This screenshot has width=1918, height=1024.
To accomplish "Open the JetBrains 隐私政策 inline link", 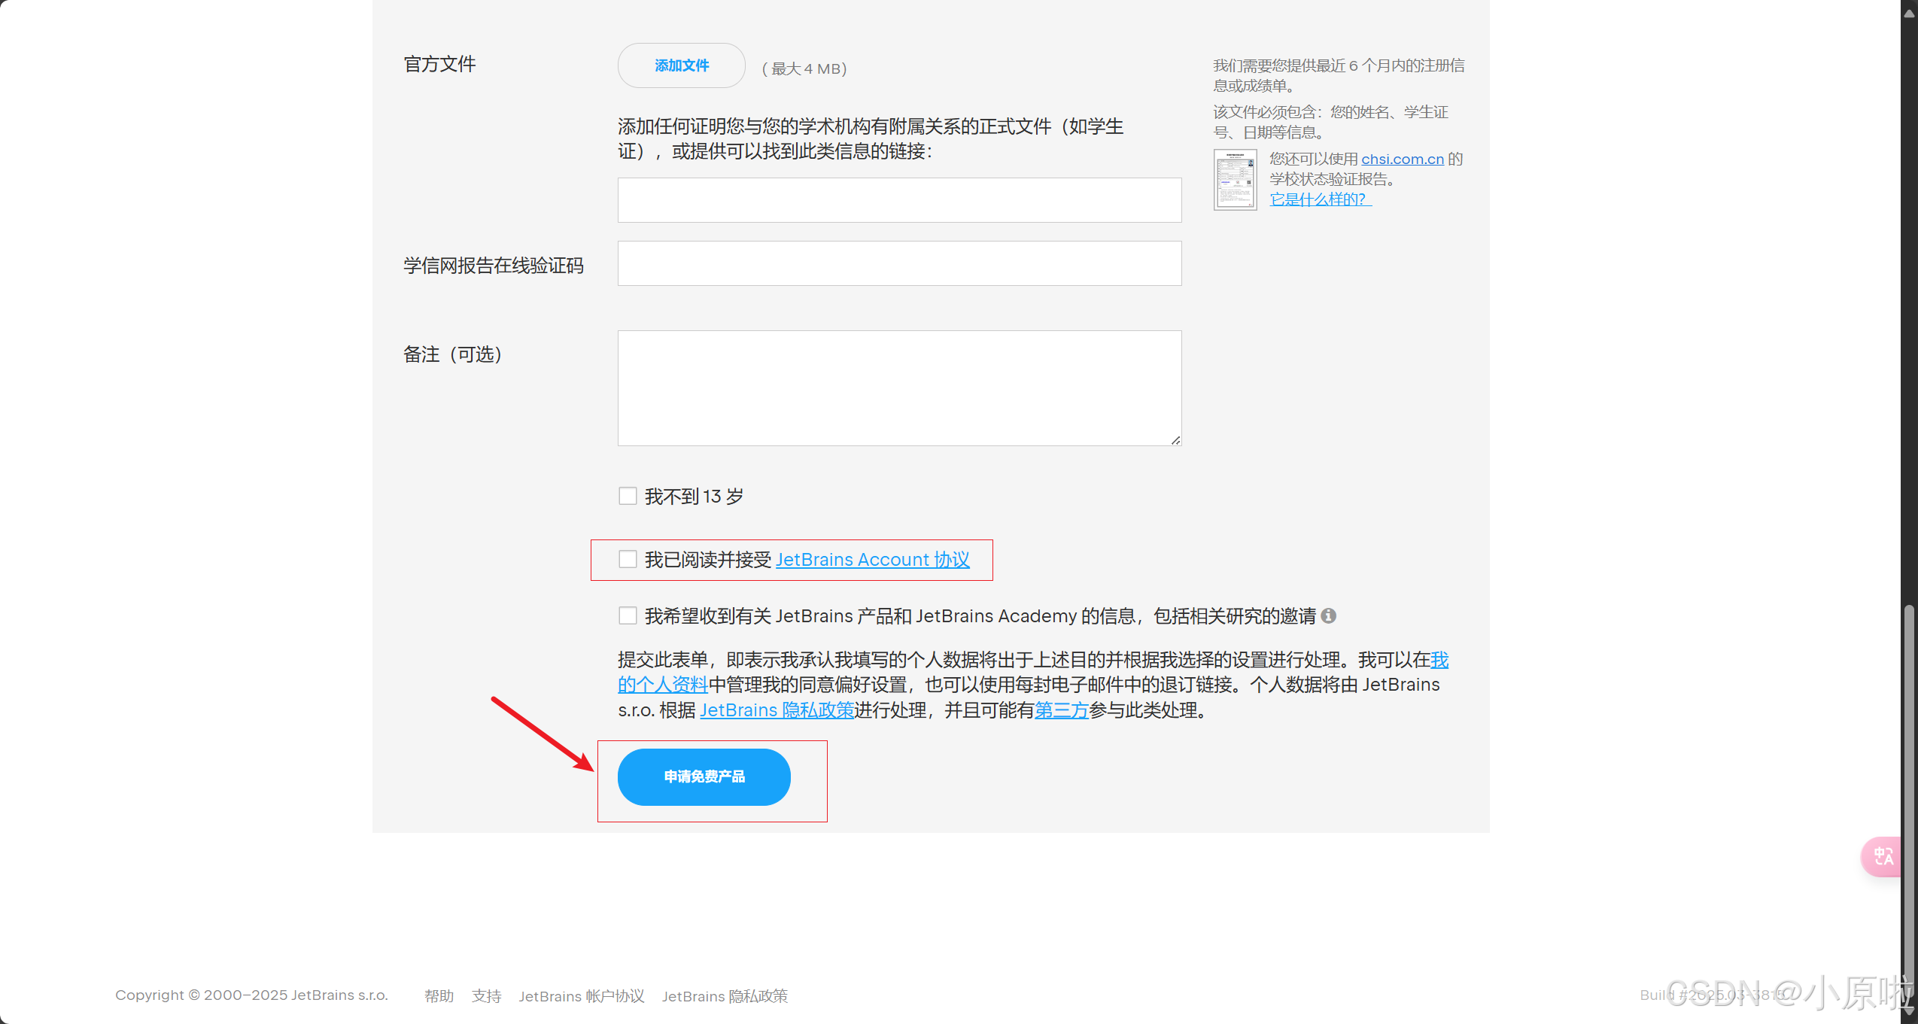I will (777, 710).
